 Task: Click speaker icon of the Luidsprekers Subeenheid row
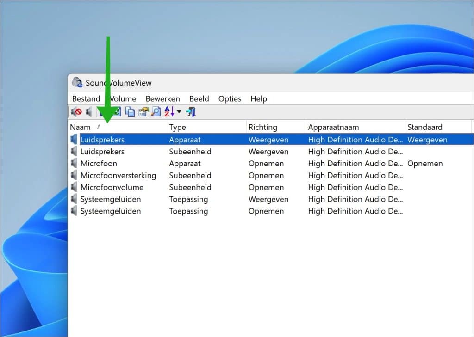pyautogui.click(x=74, y=152)
